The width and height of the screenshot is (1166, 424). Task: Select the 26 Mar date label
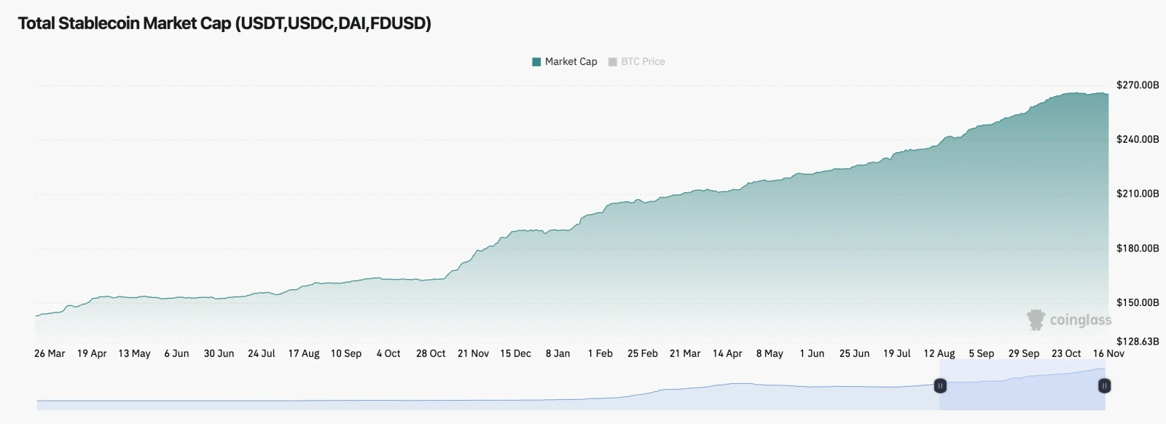pyautogui.click(x=50, y=353)
